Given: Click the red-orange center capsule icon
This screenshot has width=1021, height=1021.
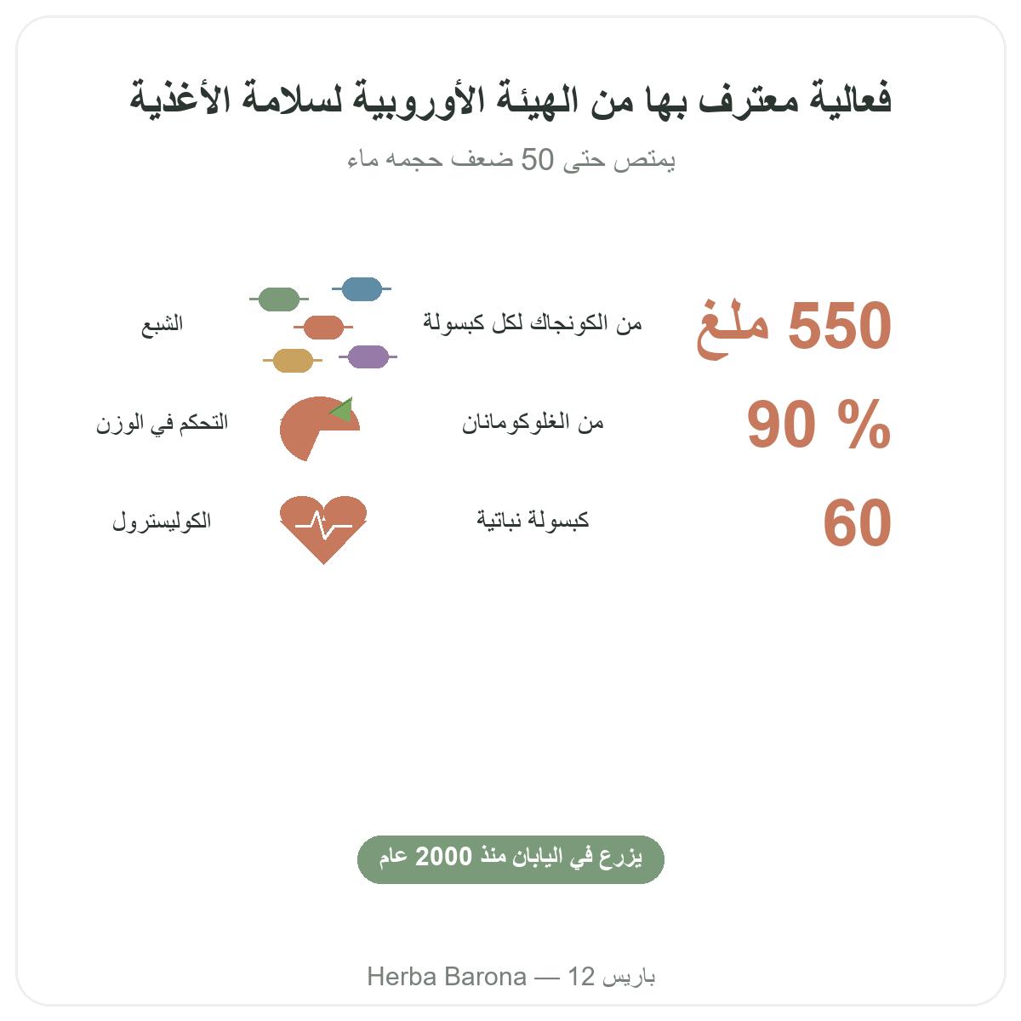Looking at the screenshot, I should (x=323, y=327).
